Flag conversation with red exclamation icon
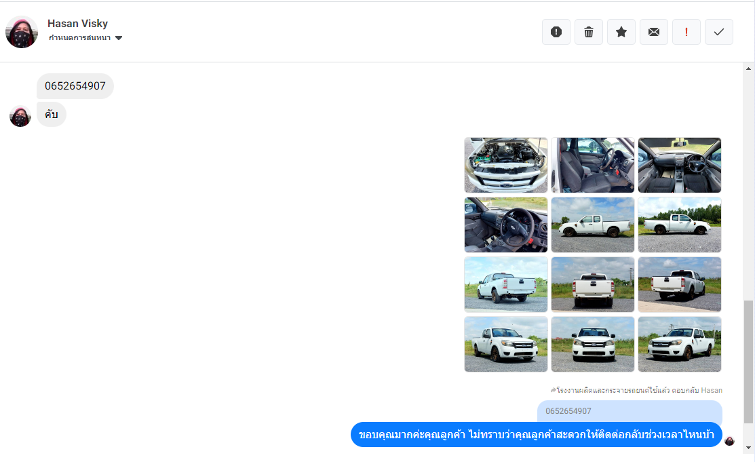This screenshot has height=462, width=755. pos(686,32)
